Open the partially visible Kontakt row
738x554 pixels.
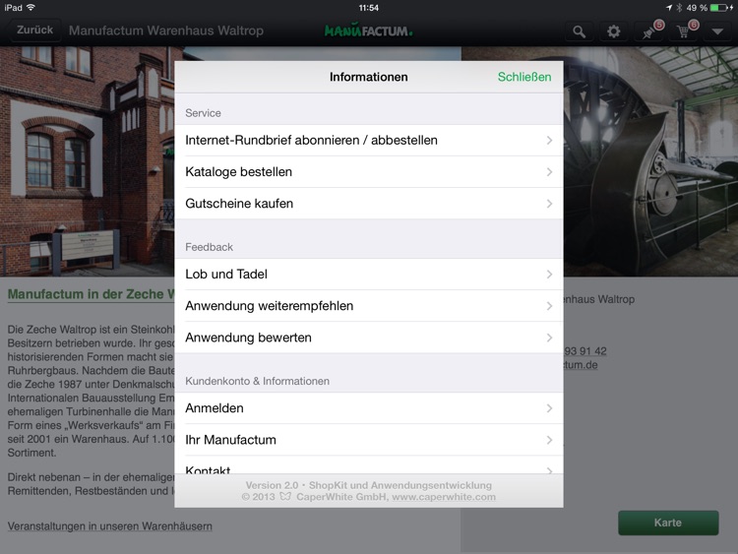point(369,465)
